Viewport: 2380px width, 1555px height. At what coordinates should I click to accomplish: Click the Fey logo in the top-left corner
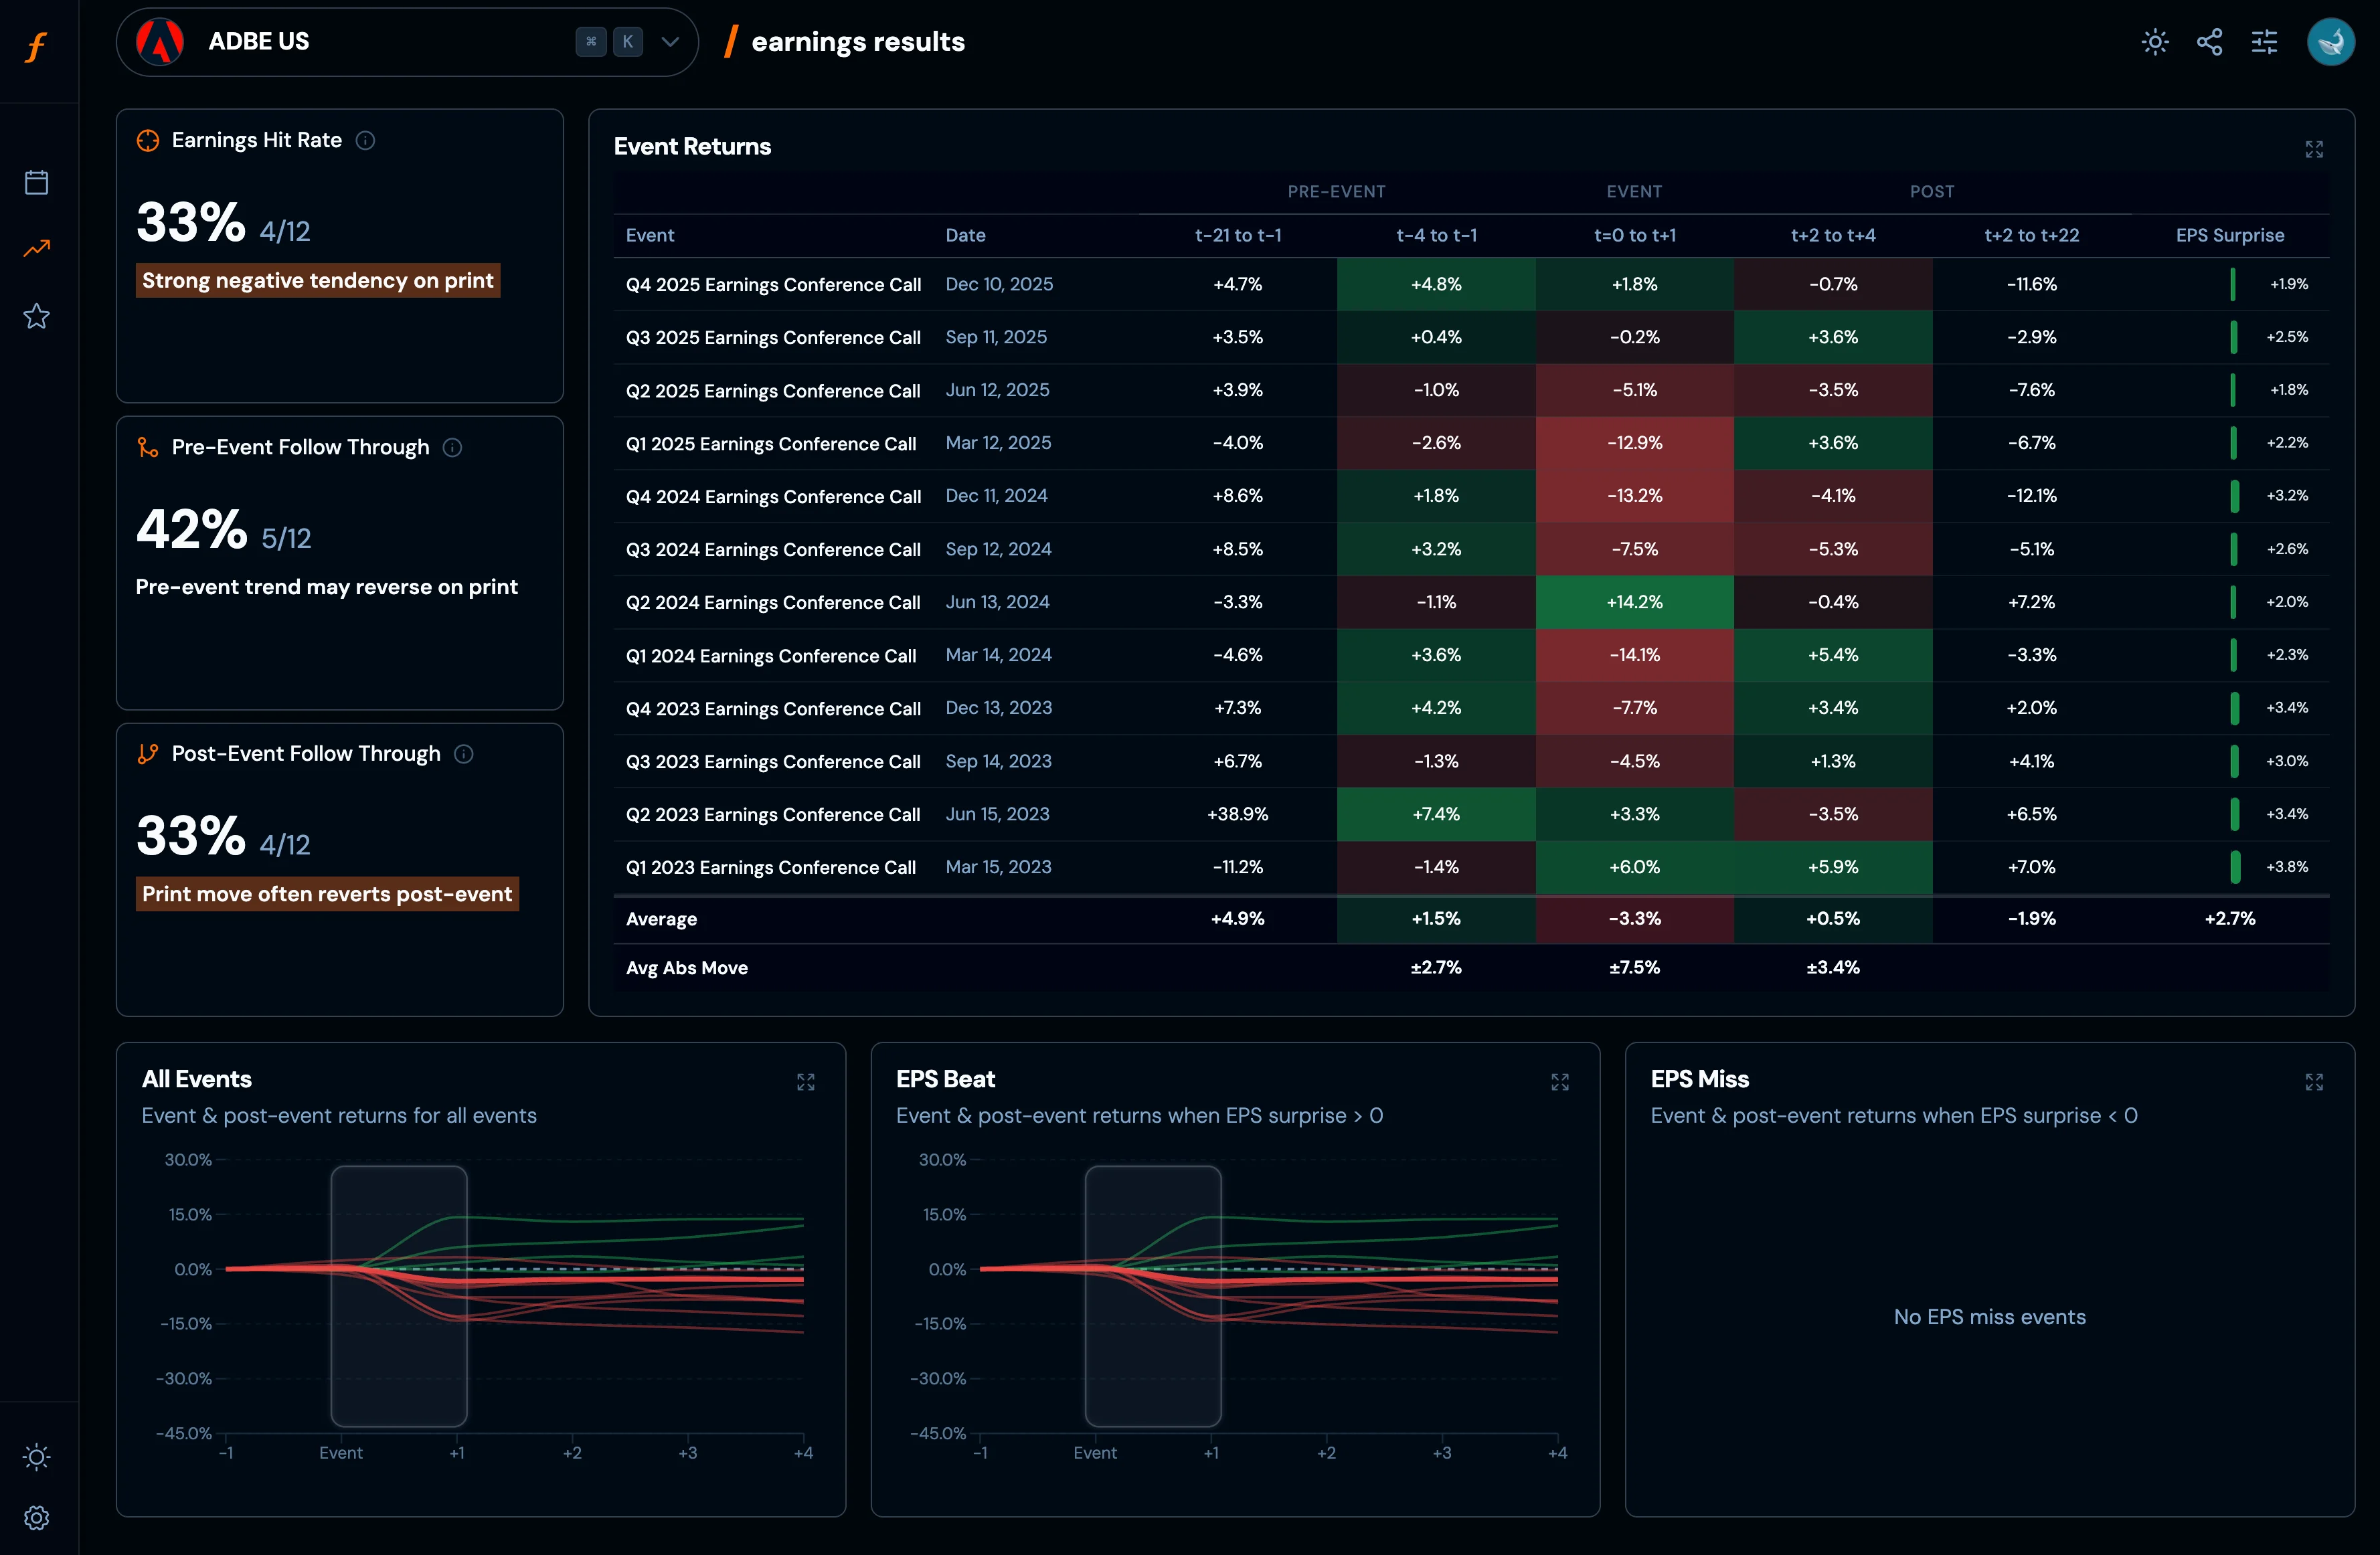pyautogui.click(x=37, y=47)
